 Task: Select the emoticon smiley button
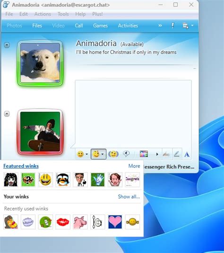coord(80,154)
